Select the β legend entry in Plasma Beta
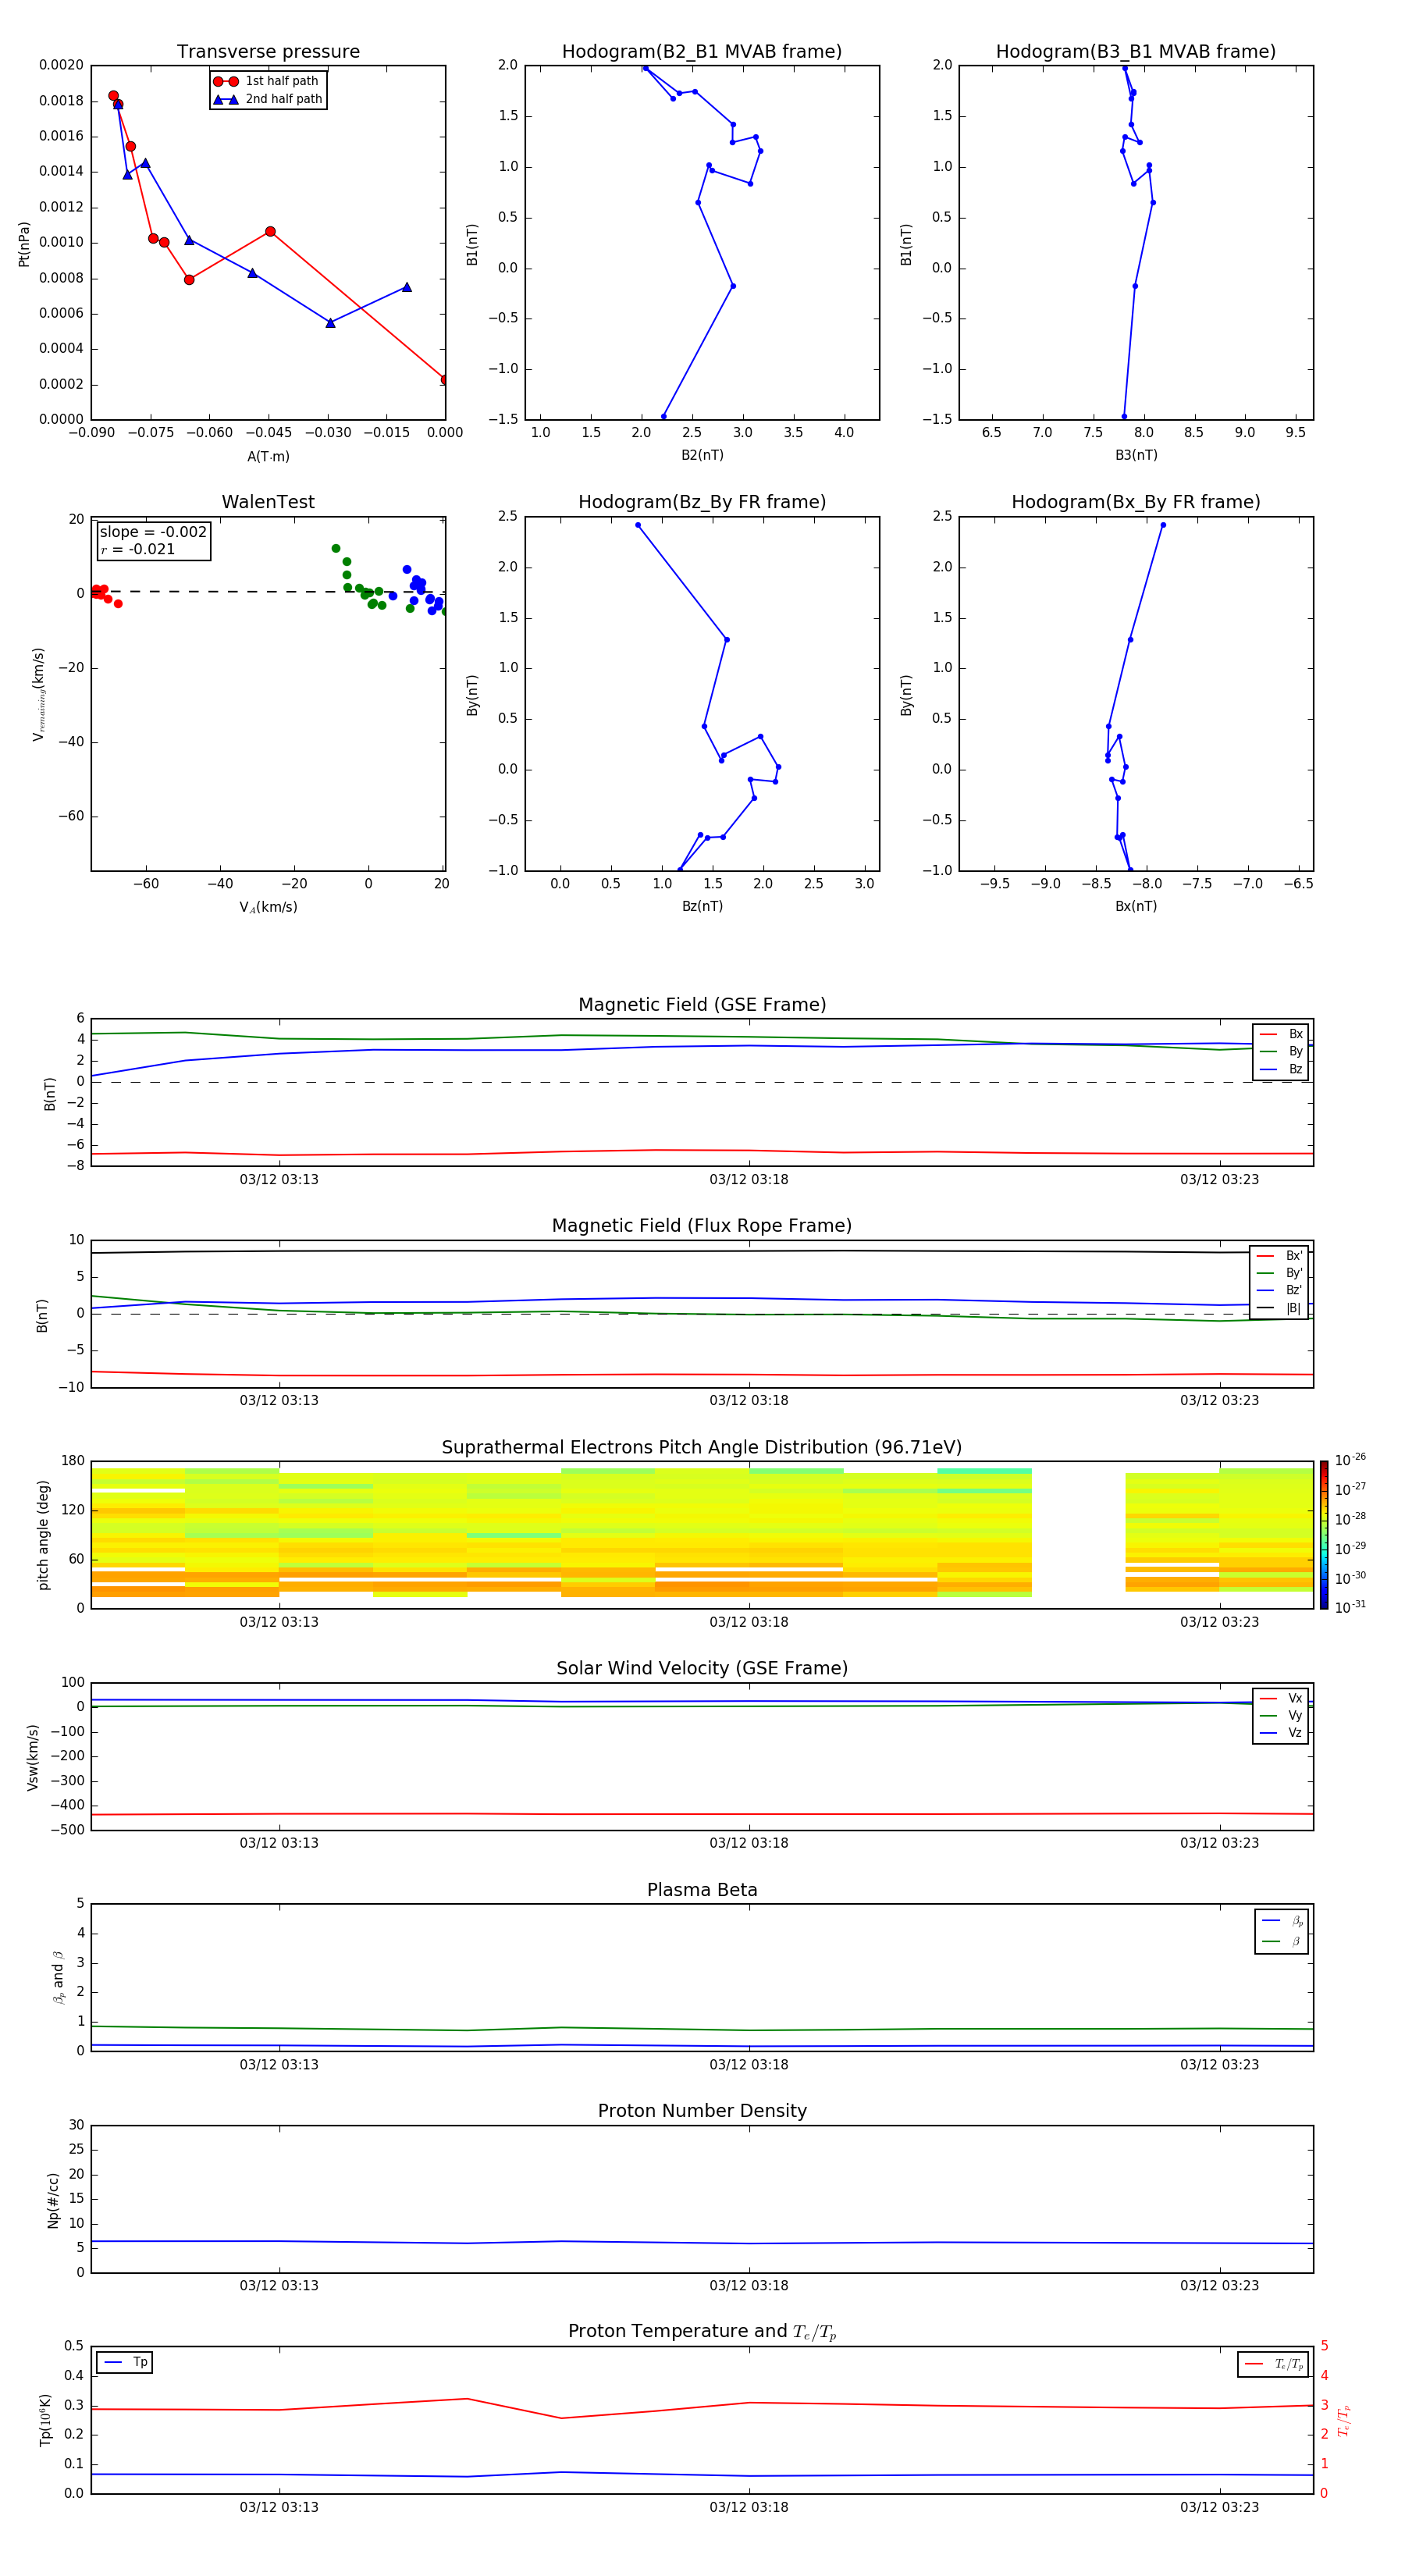The width and height of the screenshot is (1405, 2576). [1282, 1941]
